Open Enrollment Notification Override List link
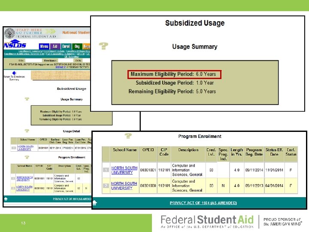The height and width of the screenshot is (232, 309). [x=24, y=54]
